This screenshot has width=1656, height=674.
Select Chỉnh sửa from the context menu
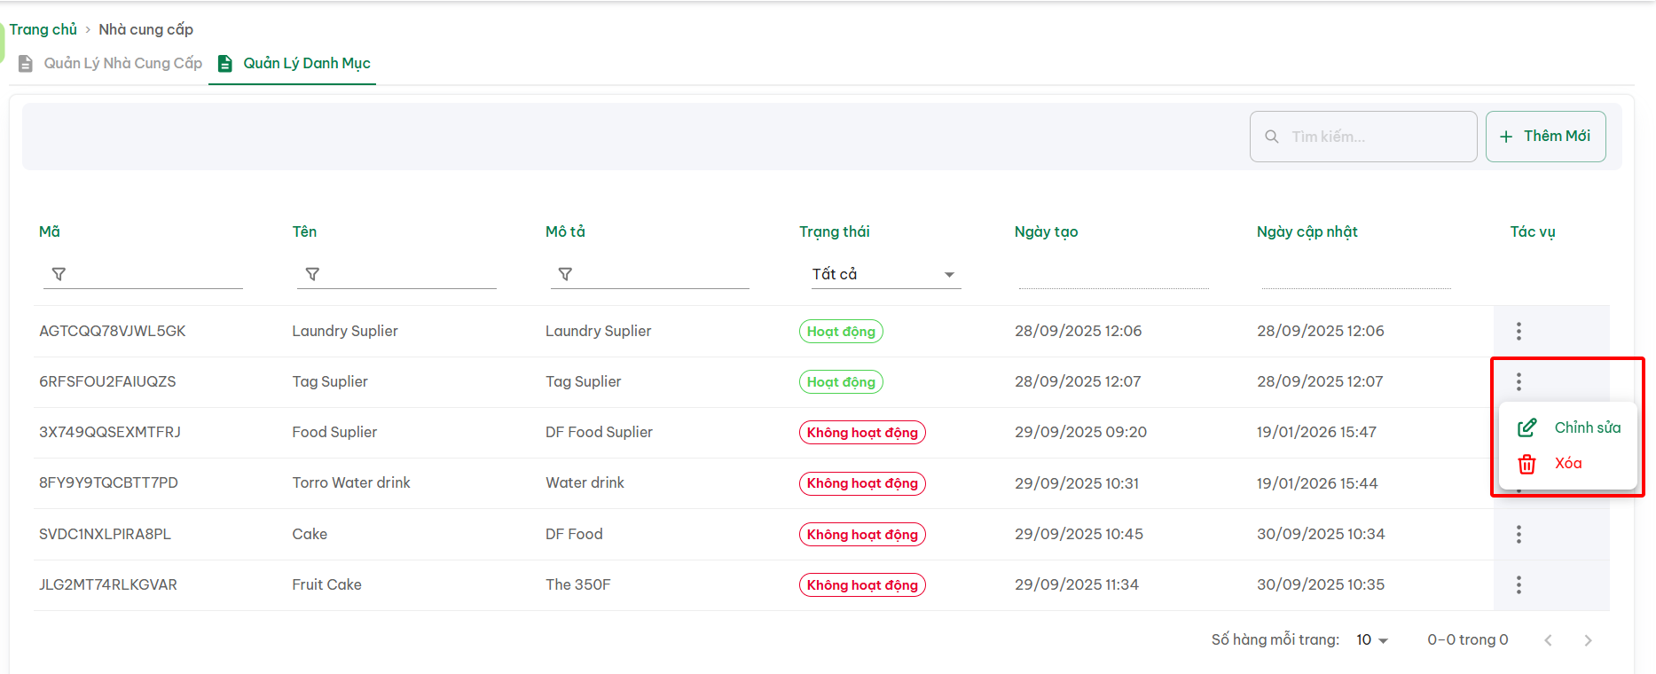[x=1569, y=427]
